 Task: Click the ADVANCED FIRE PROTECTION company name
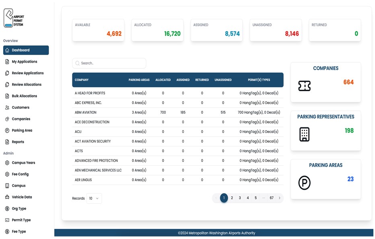pyautogui.click(x=96, y=161)
